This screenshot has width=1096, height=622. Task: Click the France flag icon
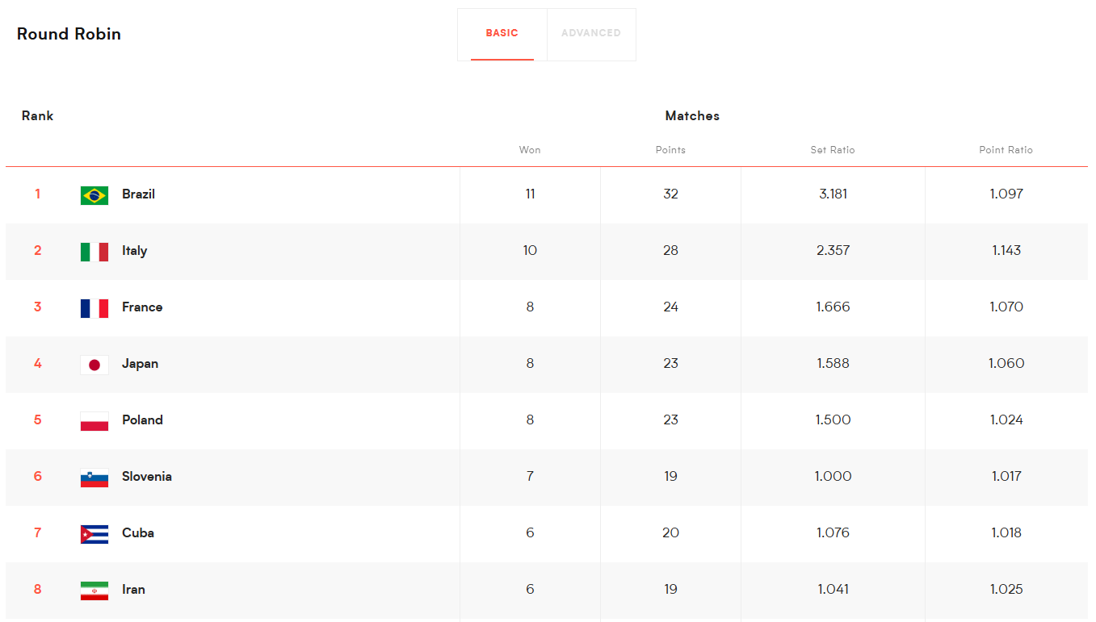pyautogui.click(x=94, y=308)
